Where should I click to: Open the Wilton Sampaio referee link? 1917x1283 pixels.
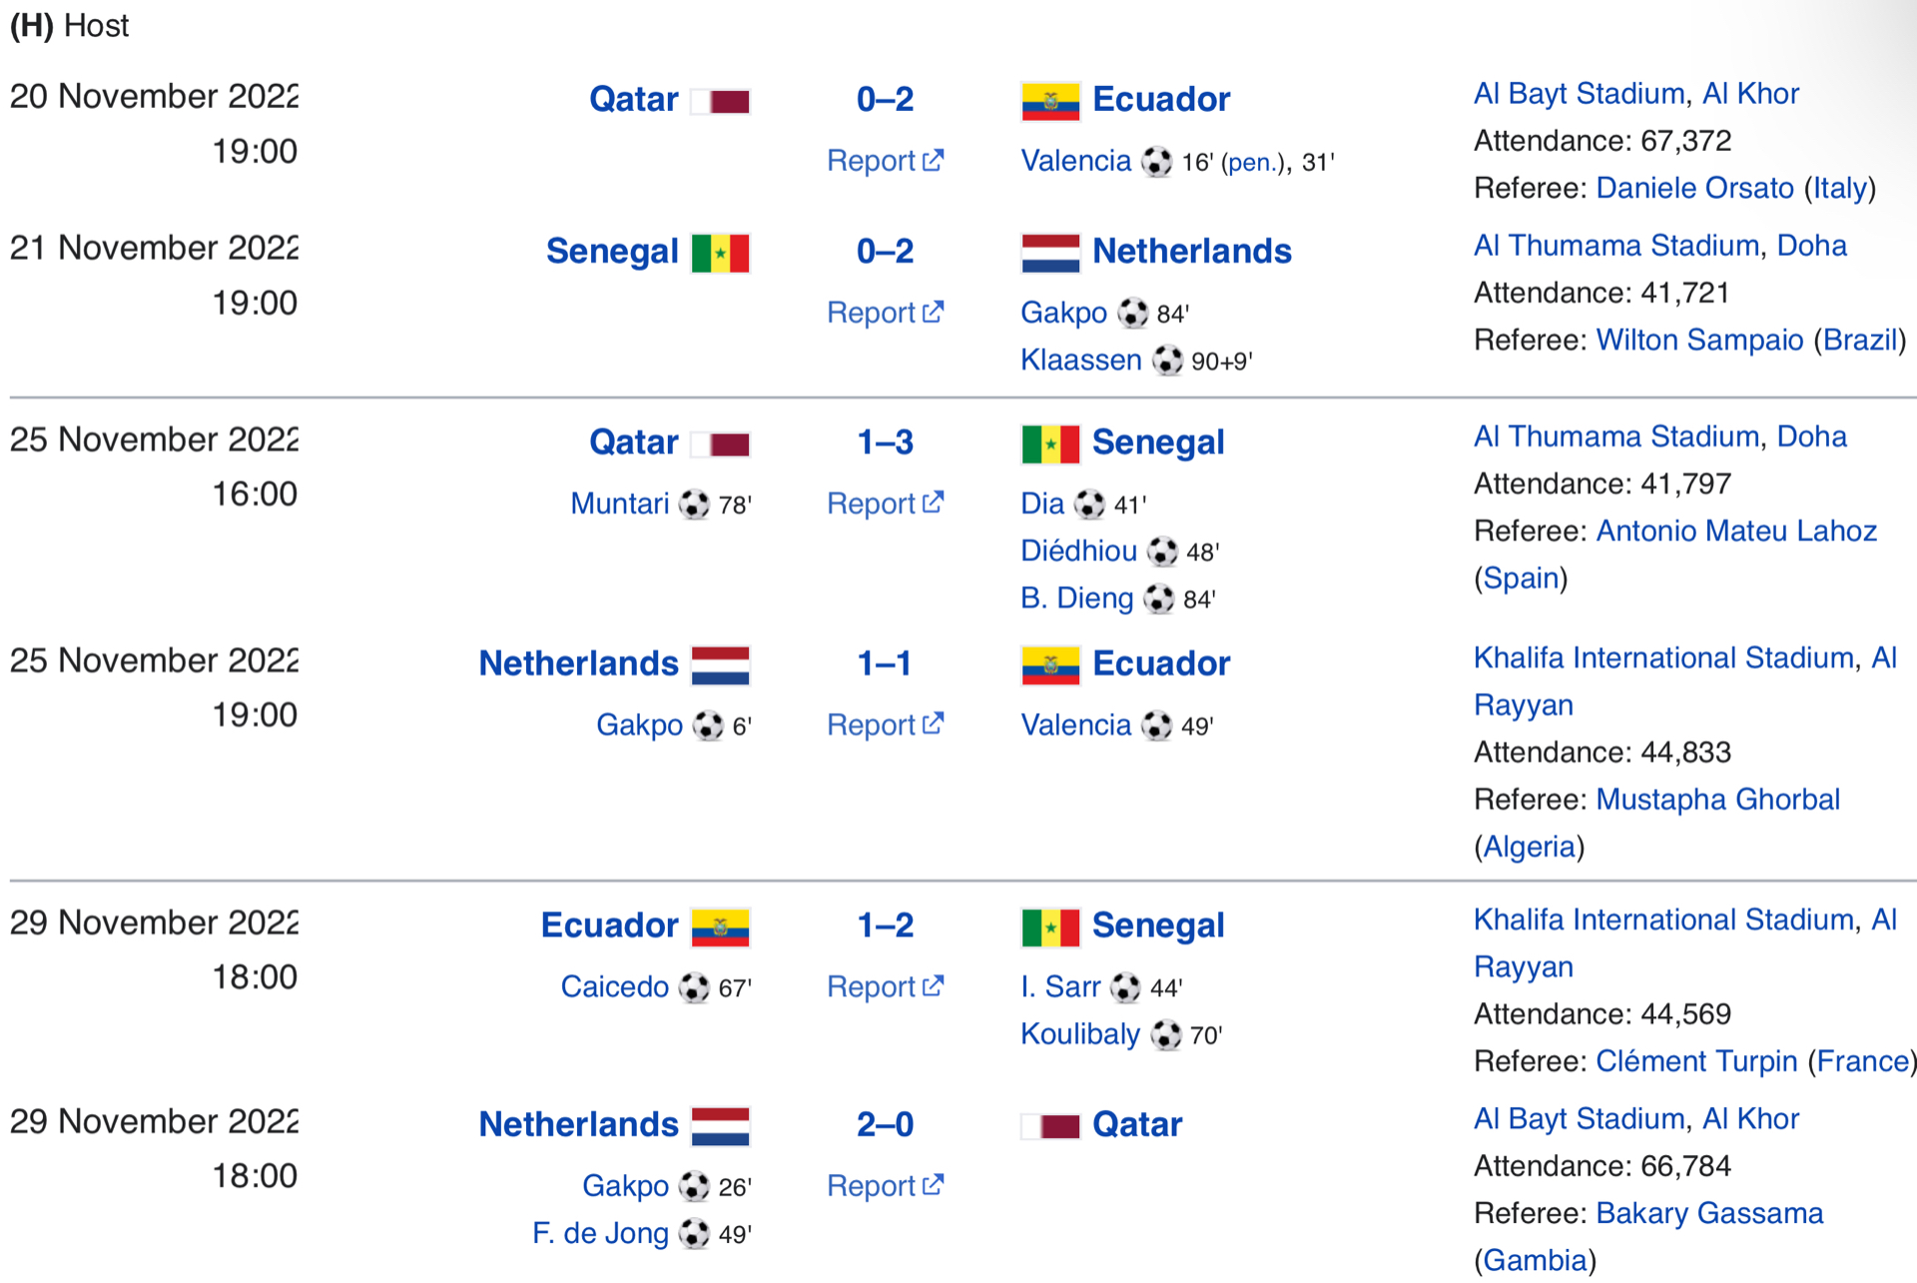[x=1699, y=339]
